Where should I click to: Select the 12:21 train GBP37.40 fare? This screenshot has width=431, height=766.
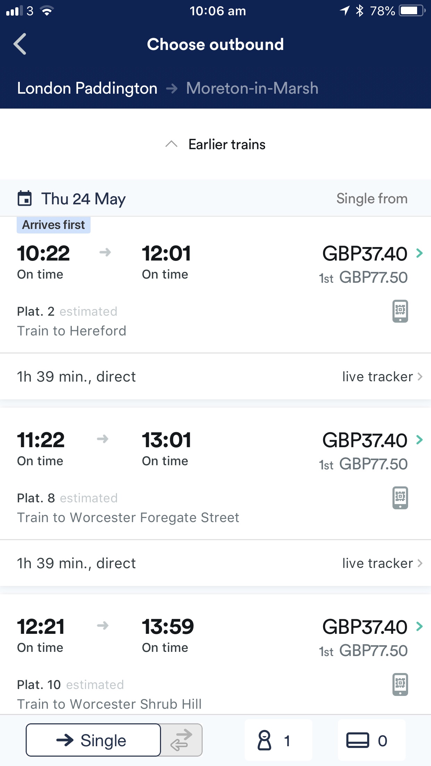tap(364, 627)
